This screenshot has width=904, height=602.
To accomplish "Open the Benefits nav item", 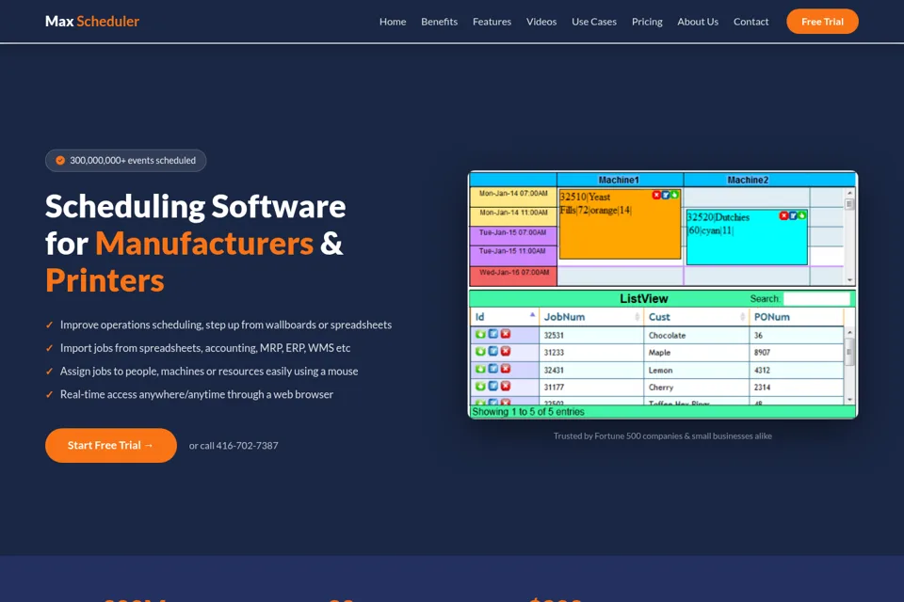I will 440,22.
